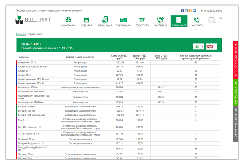
Task: Select Амоксициллин 150 250 мл под заказ
Action: [x=34, y=97]
